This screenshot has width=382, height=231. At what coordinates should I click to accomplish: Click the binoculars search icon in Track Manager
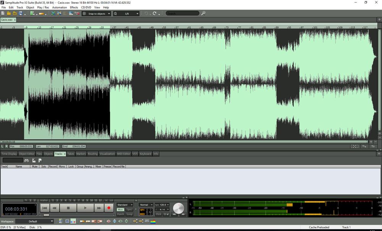(26, 160)
